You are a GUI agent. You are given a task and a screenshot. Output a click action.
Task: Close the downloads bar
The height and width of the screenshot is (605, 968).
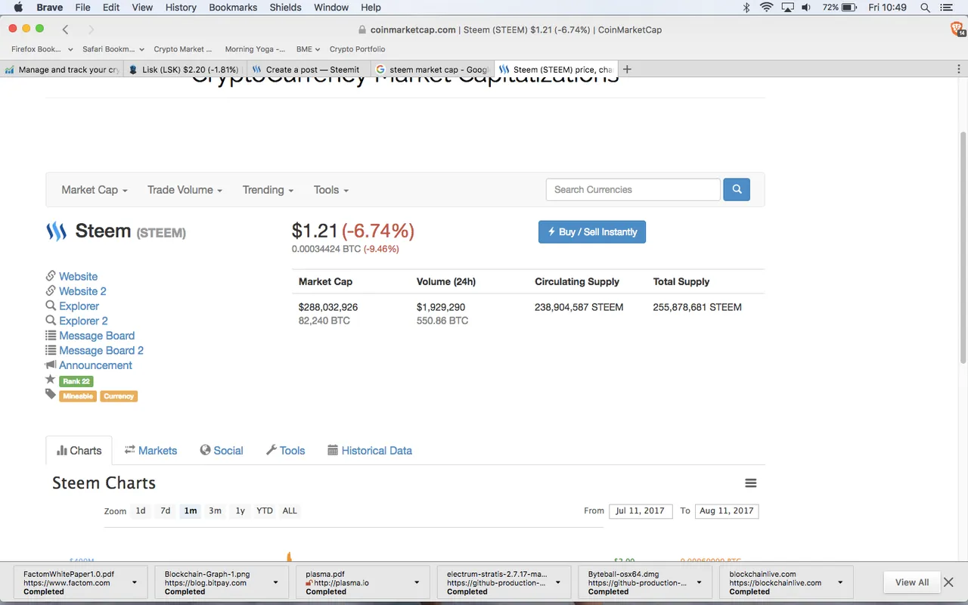click(x=949, y=582)
